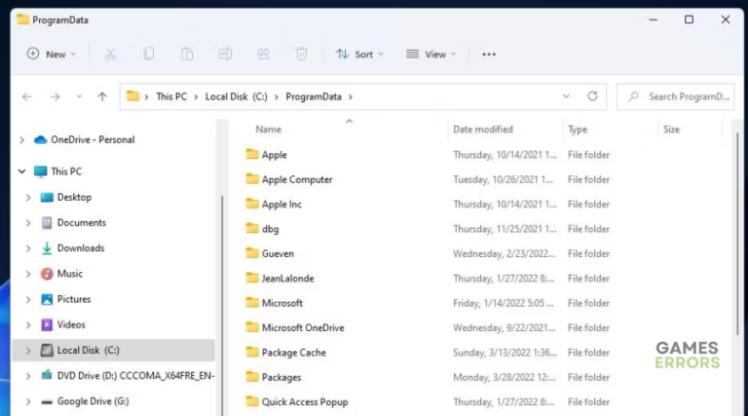Open the See more ellipsis menu
748x416 pixels.
click(x=489, y=55)
